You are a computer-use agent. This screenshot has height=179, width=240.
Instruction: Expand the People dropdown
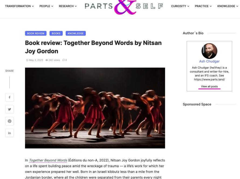click(46, 6)
